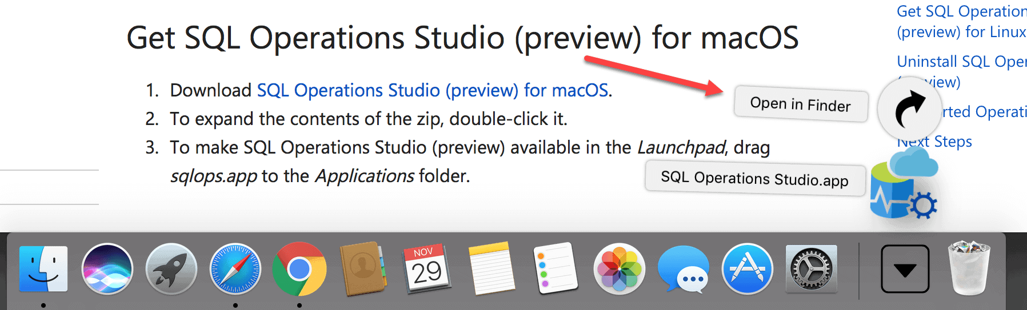Open the Contacts book icon
The height and width of the screenshot is (310, 1027).
click(363, 269)
